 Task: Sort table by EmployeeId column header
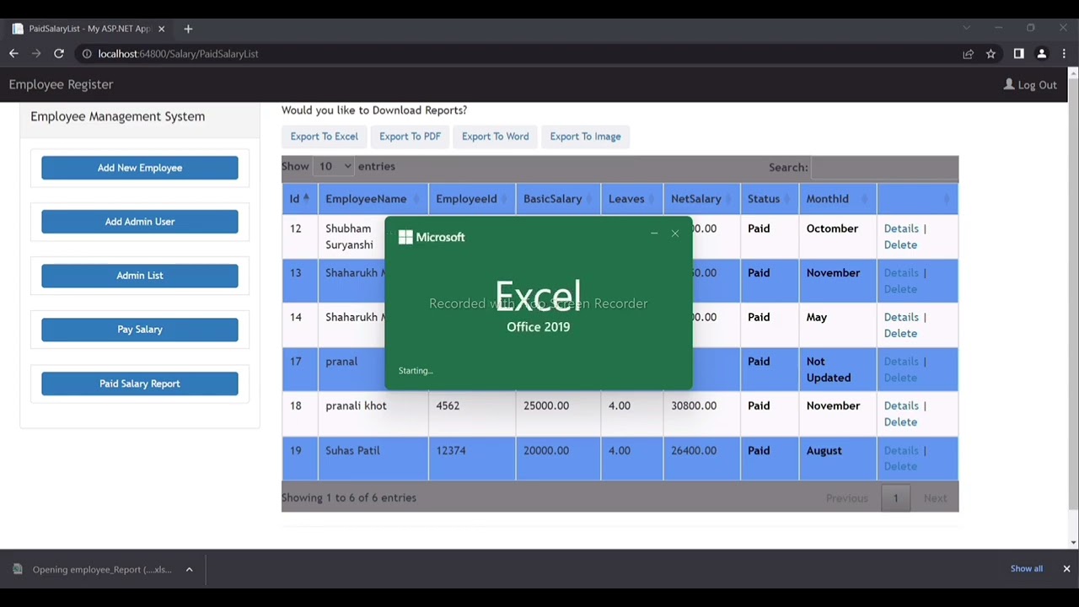(471, 199)
